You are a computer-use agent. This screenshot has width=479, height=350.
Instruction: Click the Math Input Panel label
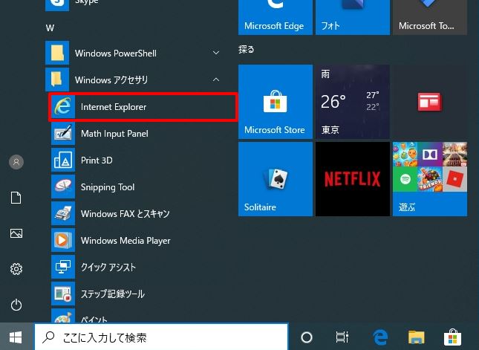(x=114, y=134)
